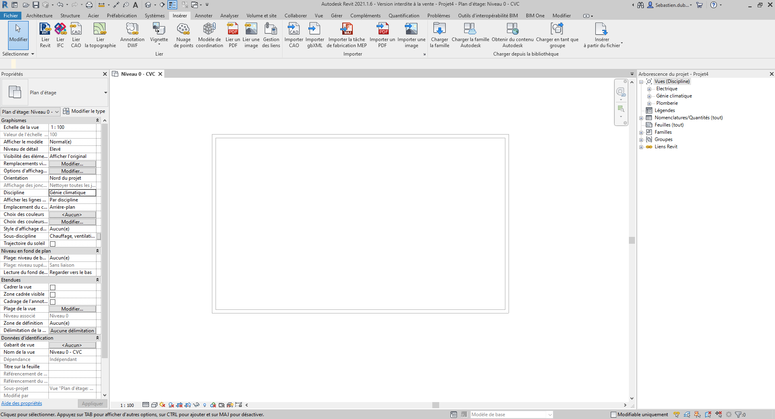Toggle the Trajectoire du soleil checkbox

[x=52, y=244]
